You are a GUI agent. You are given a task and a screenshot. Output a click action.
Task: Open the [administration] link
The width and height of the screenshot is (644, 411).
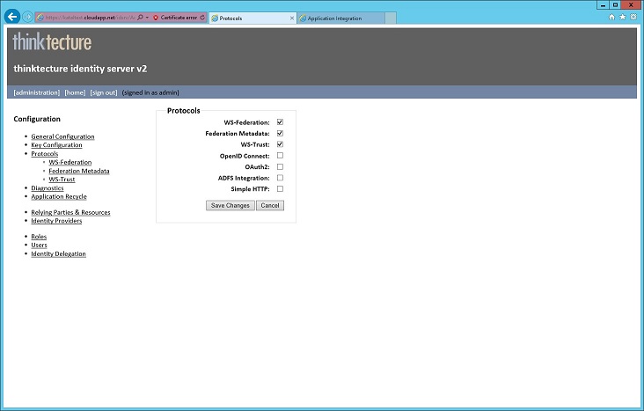37,92
